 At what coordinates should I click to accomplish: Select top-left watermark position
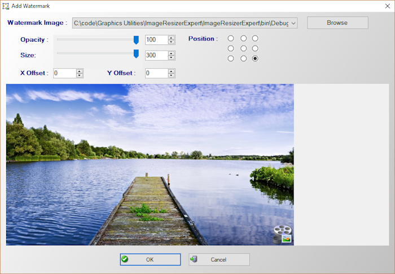(x=230, y=38)
